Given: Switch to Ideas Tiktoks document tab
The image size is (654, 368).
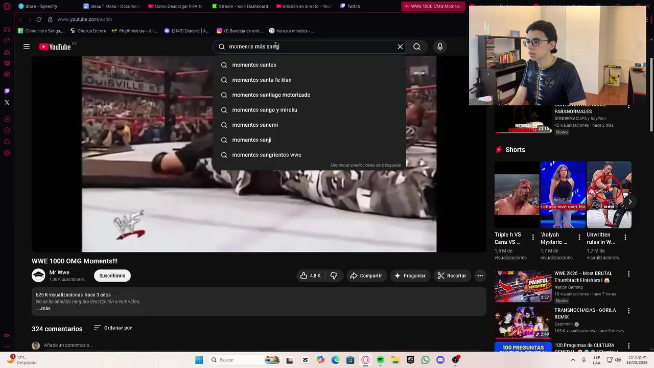Looking at the screenshot, I should [111, 6].
